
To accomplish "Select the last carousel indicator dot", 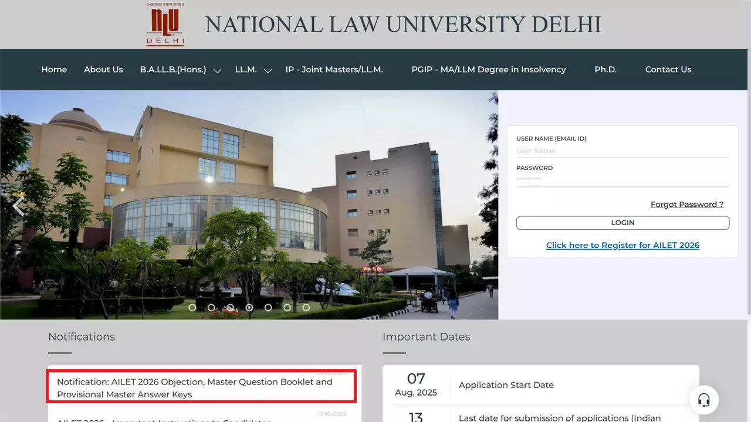I will click(x=306, y=307).
